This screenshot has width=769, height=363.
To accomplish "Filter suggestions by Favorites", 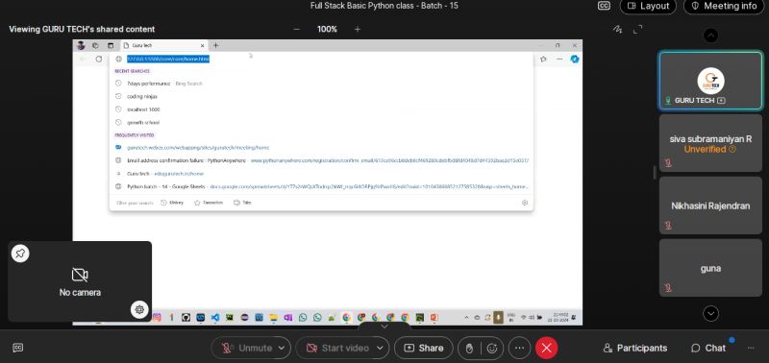I will tap(209, 203).
